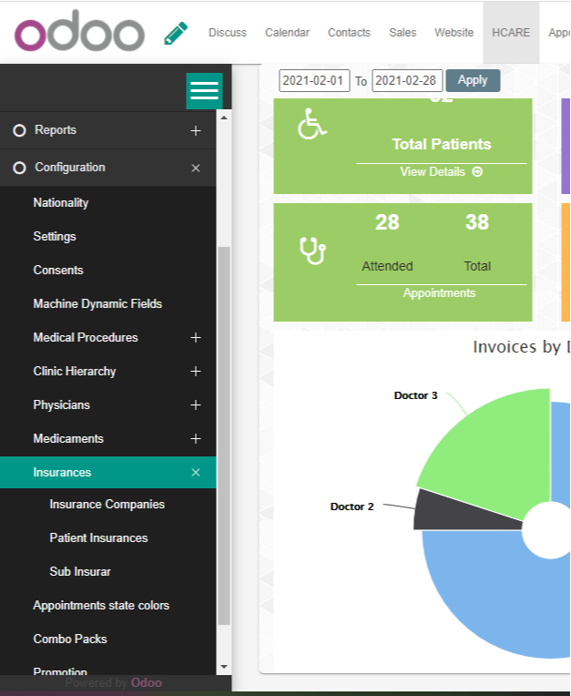571x696 pixels.
Task: Click the stethoscope appointments icon
Action: coord(312,251)
